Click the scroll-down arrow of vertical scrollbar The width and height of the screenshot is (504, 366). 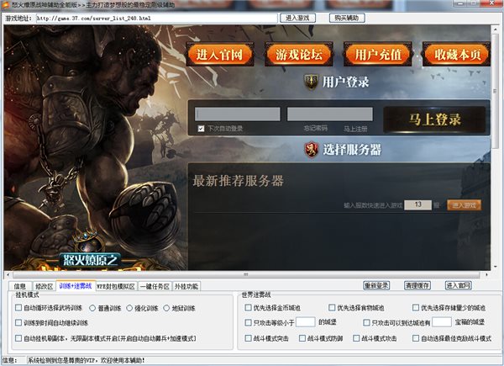[x=495, y=267]
